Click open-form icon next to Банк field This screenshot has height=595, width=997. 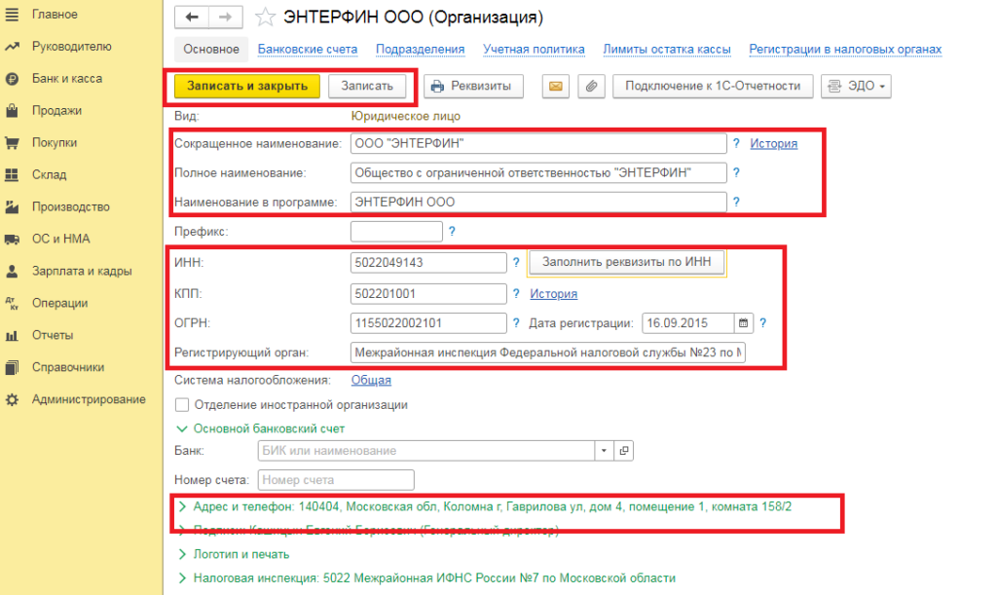point(624,451)
